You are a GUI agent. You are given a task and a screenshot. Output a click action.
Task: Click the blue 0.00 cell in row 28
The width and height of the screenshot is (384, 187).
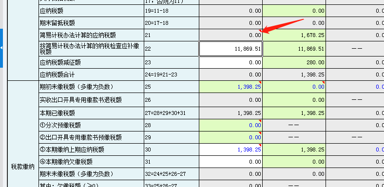230,125
